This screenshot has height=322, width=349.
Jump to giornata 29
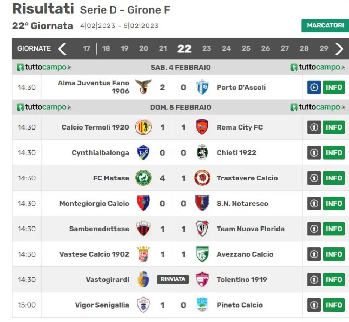pyautogui.click(x=324, y=48)
